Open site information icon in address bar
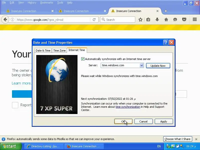Image resolution: width=200 pixels, height=150 pixels. click(12, 20)
